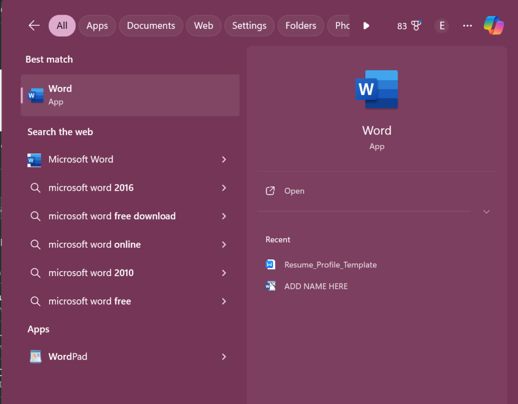Expand microsoft word free download chevron
This screenshot has height=404, width=518.
click(224, 216)
